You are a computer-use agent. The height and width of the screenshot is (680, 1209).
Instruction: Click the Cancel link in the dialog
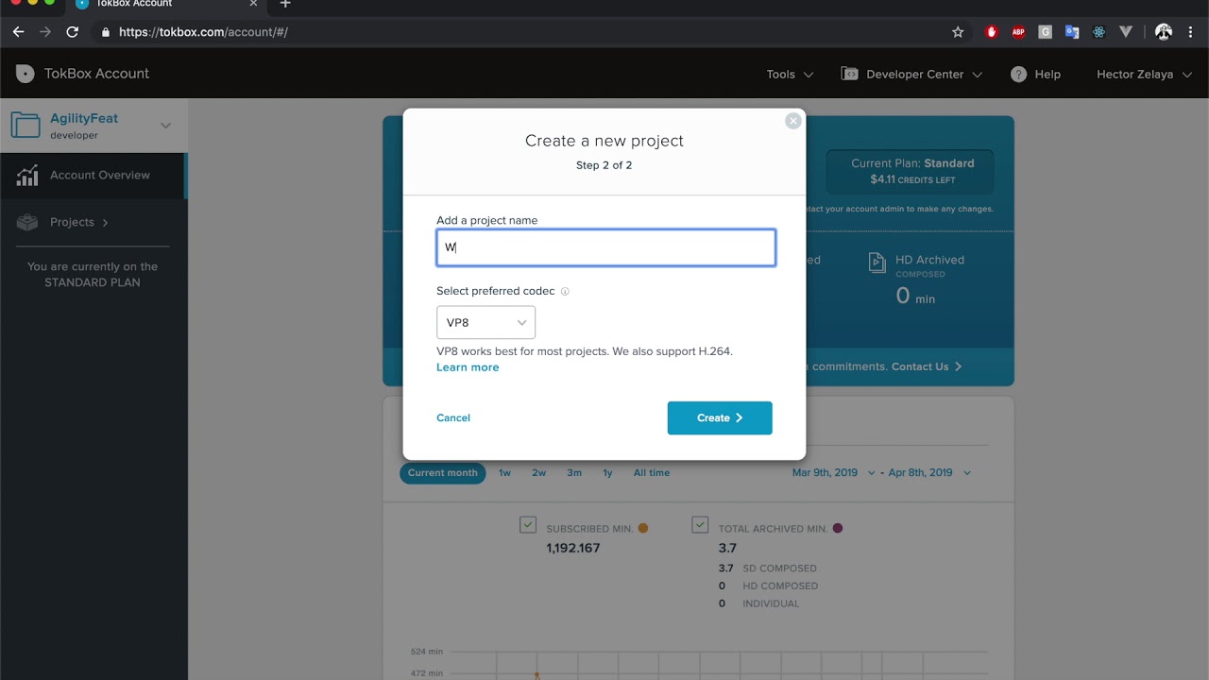point(453,418)
